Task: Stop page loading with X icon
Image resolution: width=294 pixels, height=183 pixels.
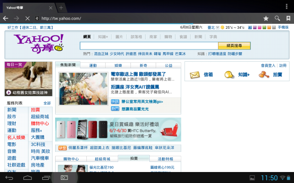Action: (x=28, y=18)
